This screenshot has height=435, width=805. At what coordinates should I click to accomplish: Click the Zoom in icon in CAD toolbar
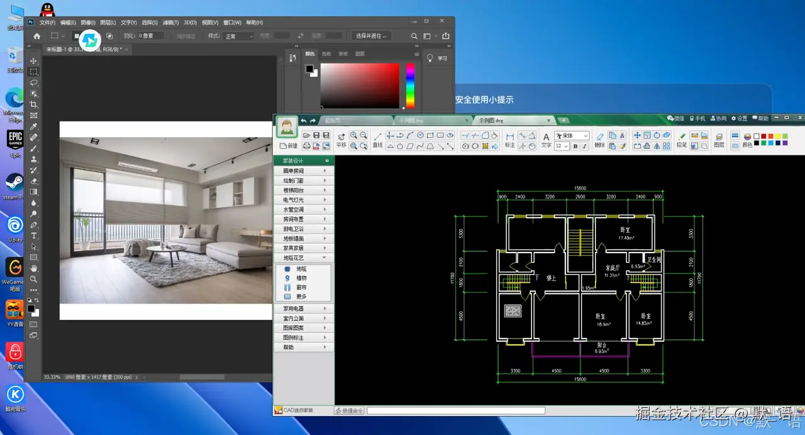click(353, 135)
